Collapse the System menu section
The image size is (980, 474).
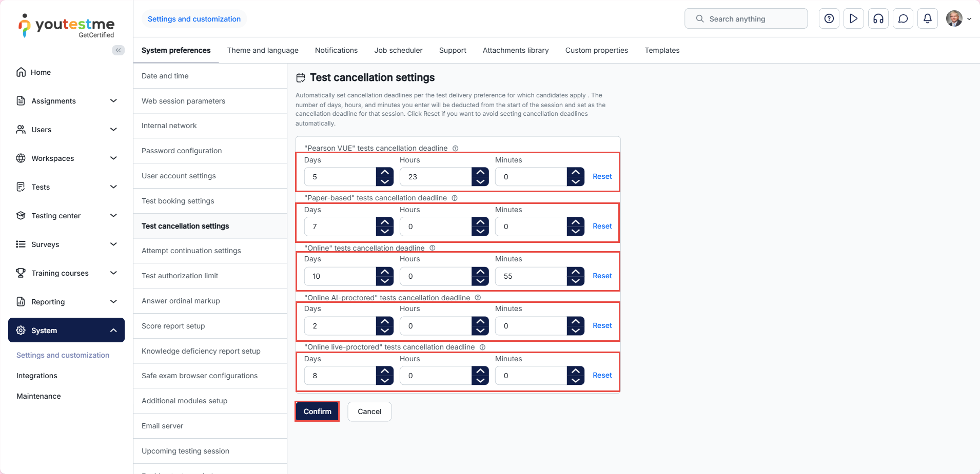click(113, 331)
